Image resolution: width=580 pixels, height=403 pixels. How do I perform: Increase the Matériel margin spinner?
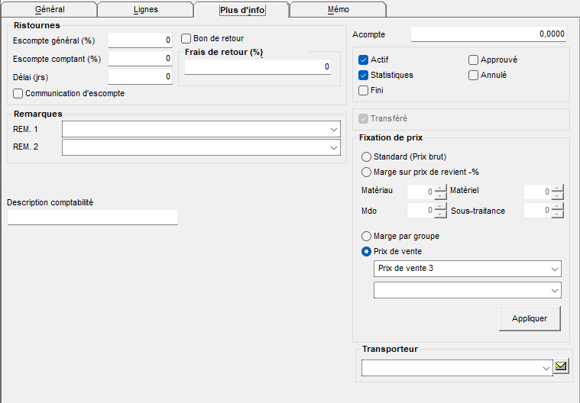(557, 188)
